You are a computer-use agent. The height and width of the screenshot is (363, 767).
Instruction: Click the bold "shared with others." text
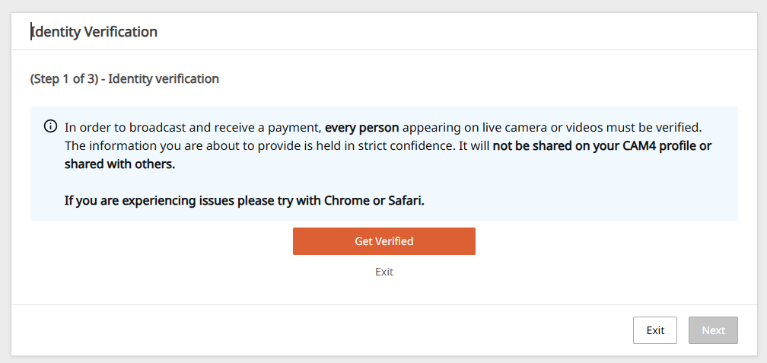tap(119, 164)
